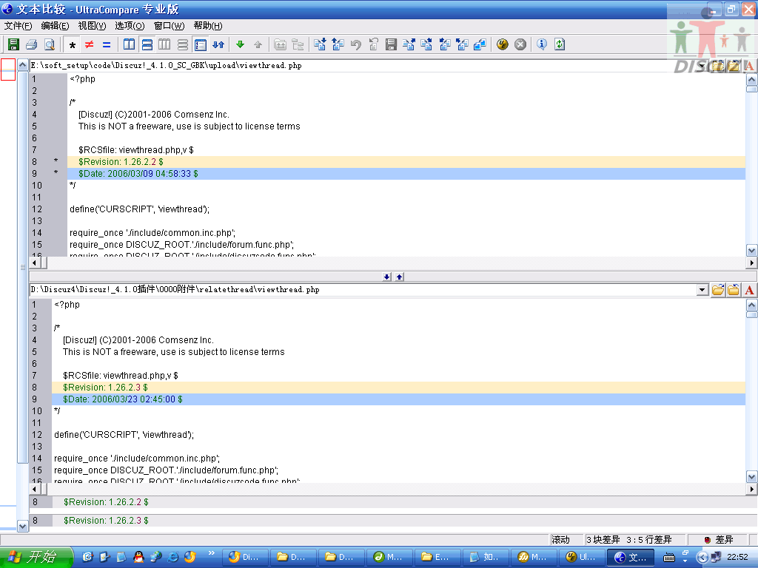Click the second folder icon for lower pane

coord(734,290)
